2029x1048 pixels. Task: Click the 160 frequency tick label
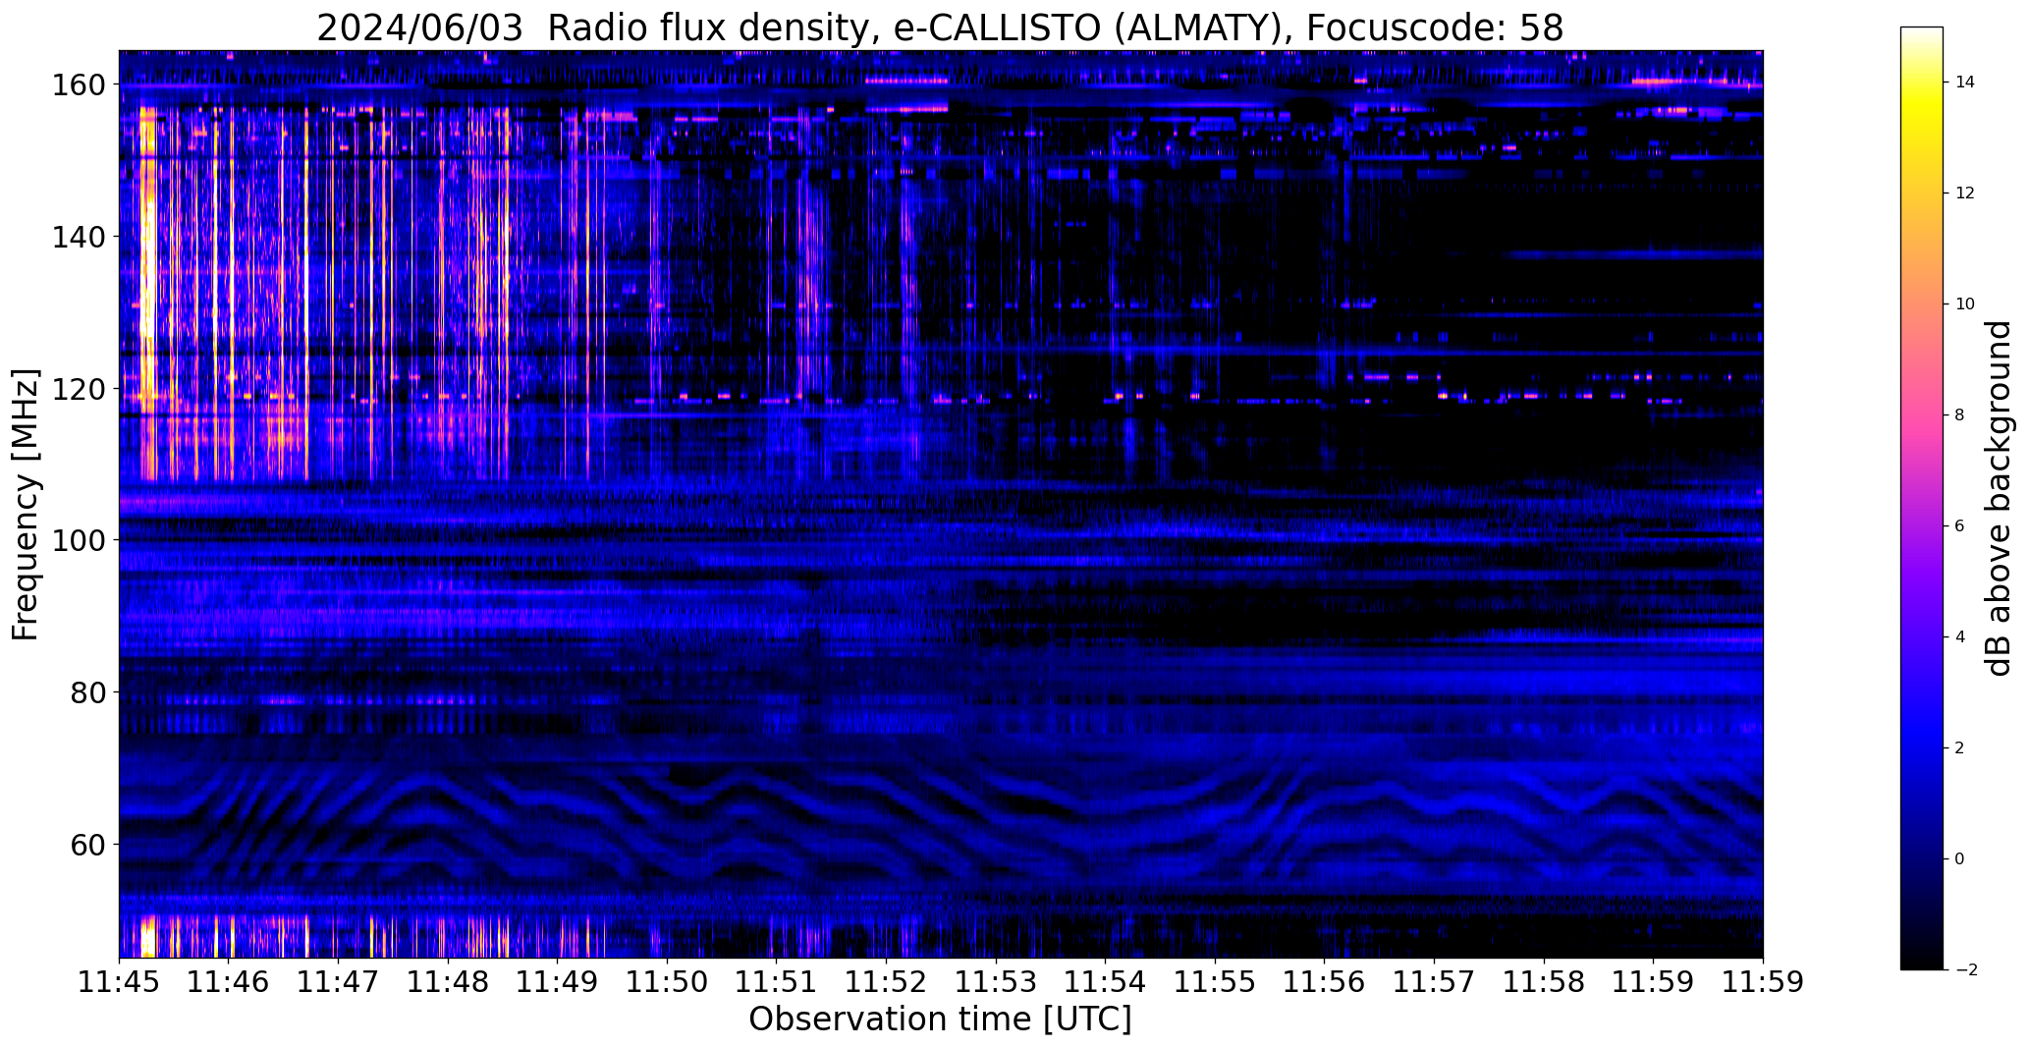coord(78,85)
